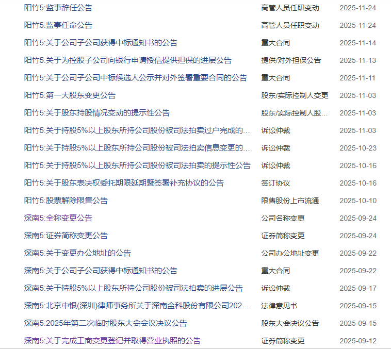Click 证券简称变更 category dated 2025-09-12
The image size is (391, 349).
click(x=283, y=341)
